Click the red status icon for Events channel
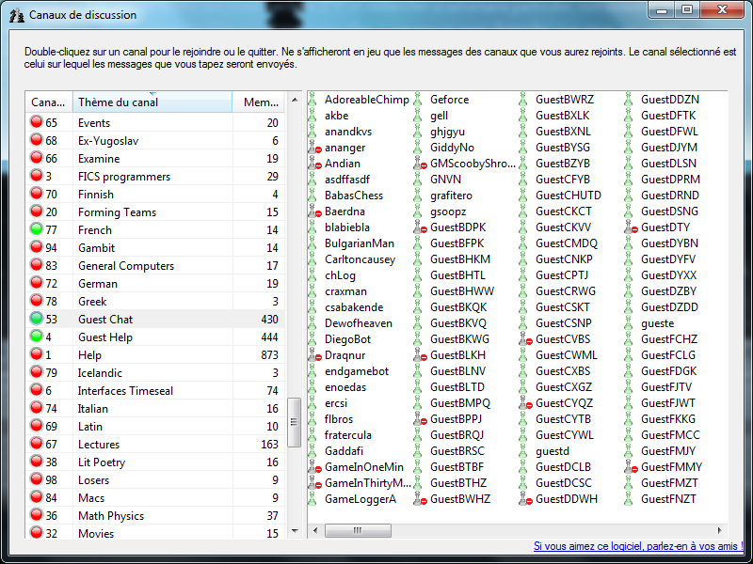Image resolution: width=753 pixels, height=564 pixels. [37, 122]
